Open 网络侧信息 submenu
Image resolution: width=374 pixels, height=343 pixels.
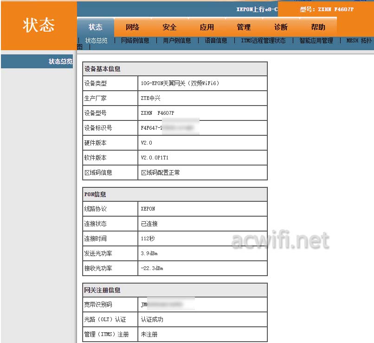pyautogui.click(x=135, y=40)
